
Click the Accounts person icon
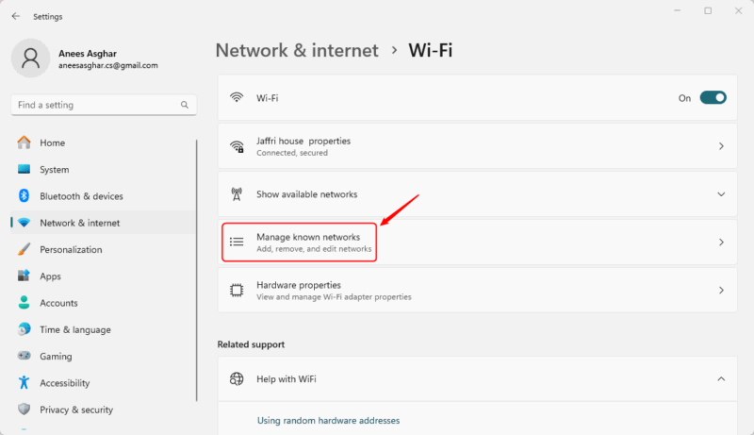pyautogui.click(x=24, y=303)
